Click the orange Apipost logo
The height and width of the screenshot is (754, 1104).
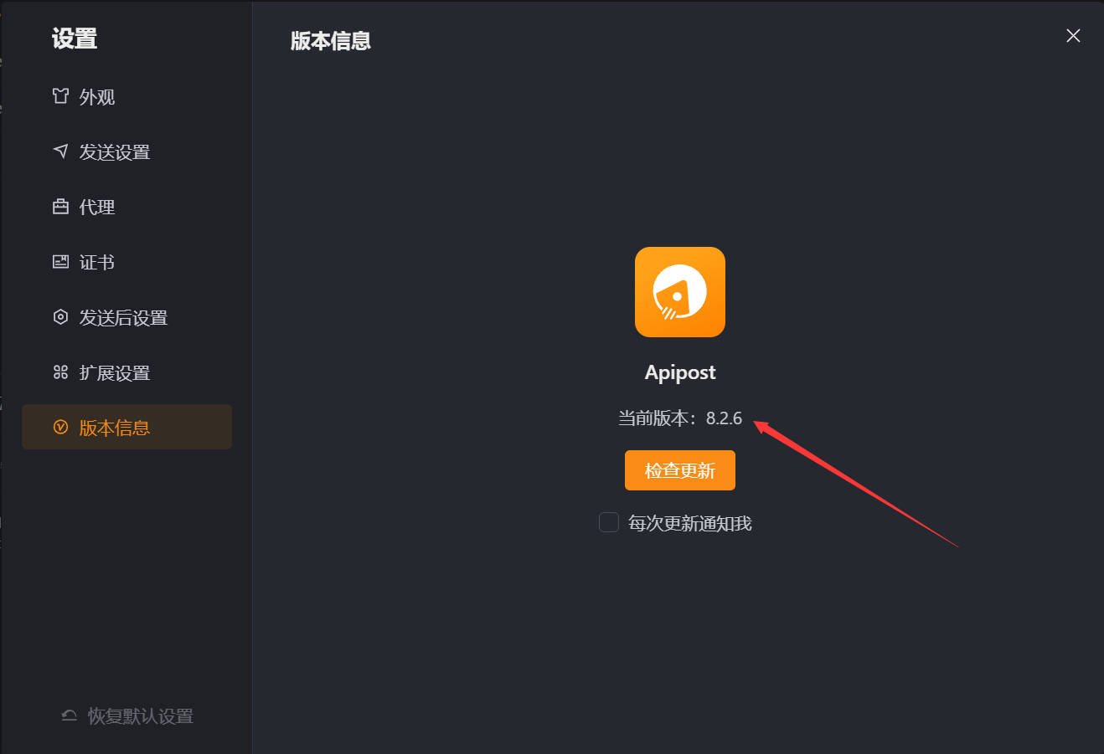coord(679,292)
